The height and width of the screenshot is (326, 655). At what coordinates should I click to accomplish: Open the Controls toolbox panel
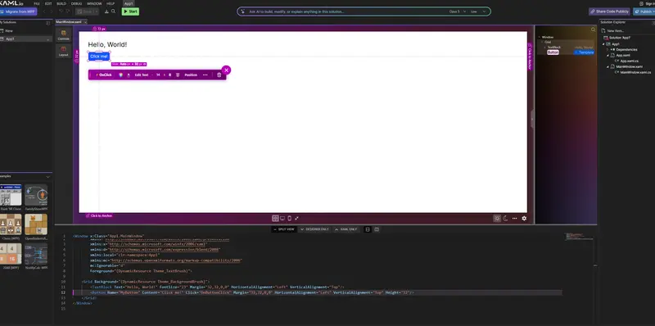coord(64,35)
